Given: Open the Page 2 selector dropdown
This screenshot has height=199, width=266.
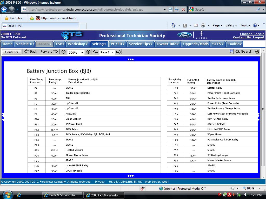Looking at the screenshot, I should tap(113, 52).
